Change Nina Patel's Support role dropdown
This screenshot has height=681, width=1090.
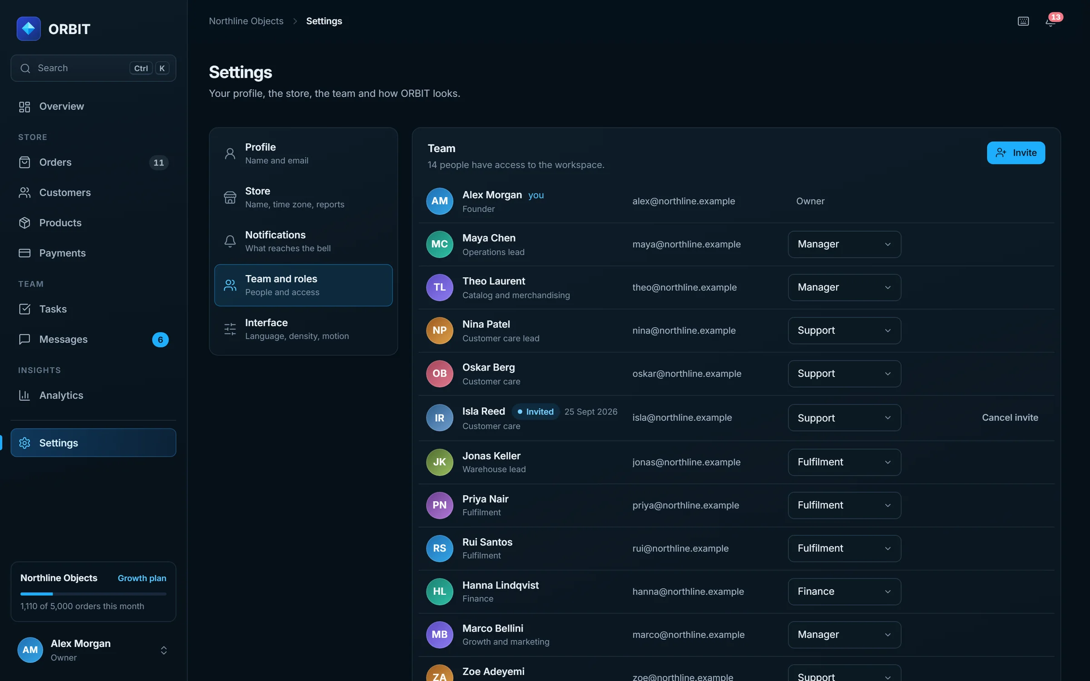pos(844,331)
